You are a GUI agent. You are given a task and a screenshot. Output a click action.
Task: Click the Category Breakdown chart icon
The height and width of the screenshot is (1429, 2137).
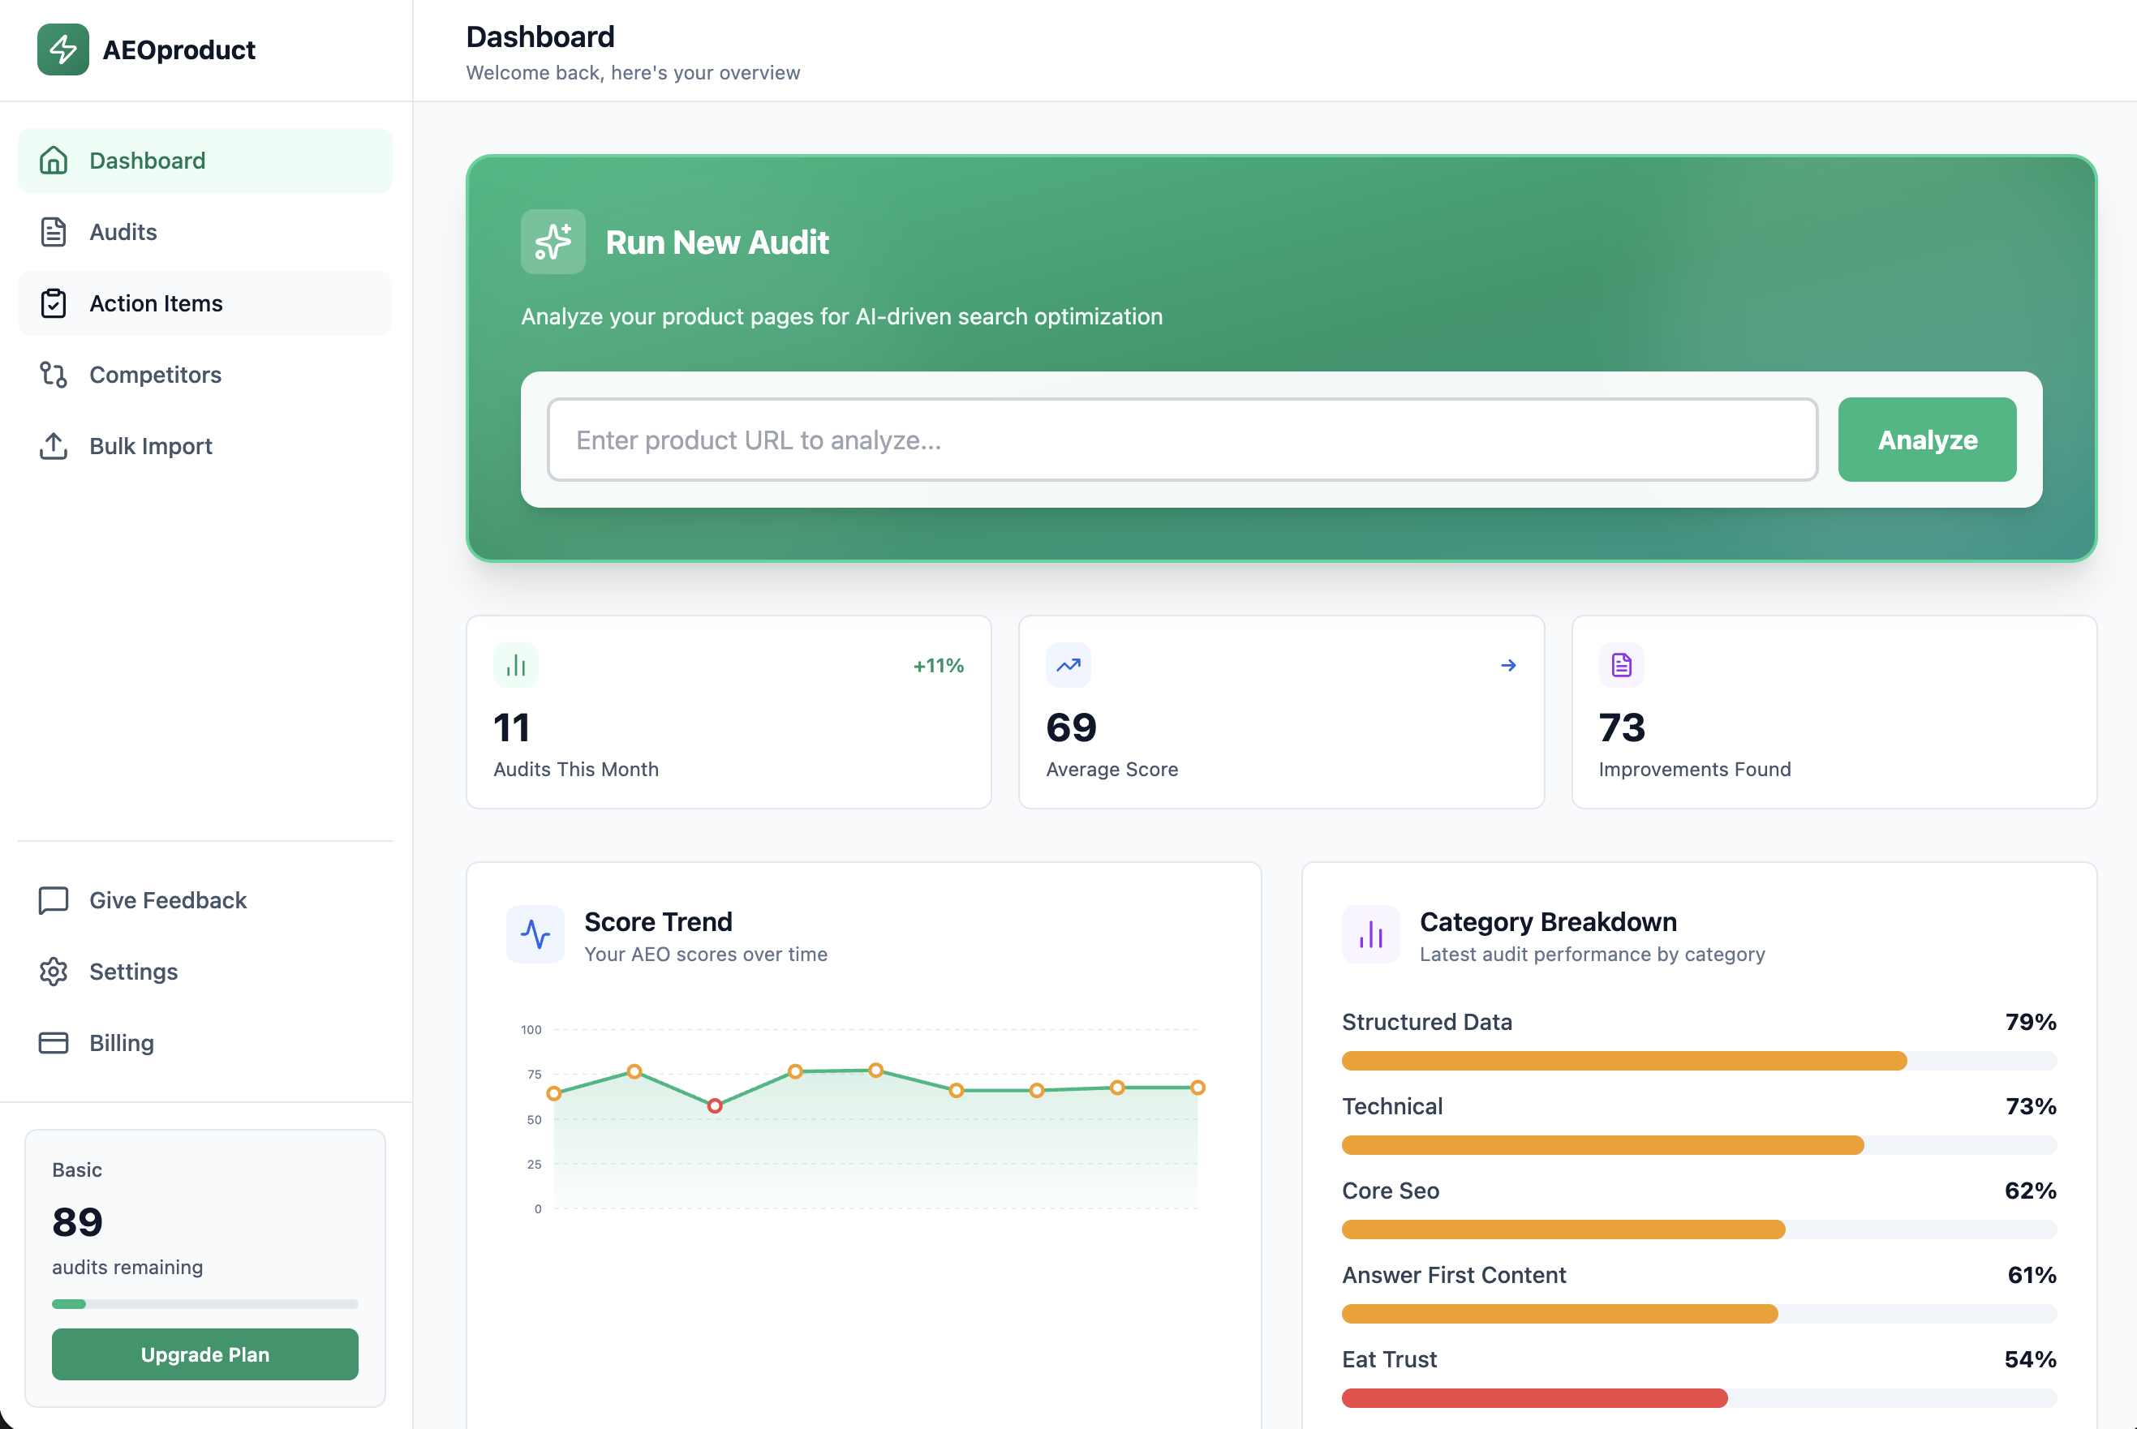click(1370, 934)
